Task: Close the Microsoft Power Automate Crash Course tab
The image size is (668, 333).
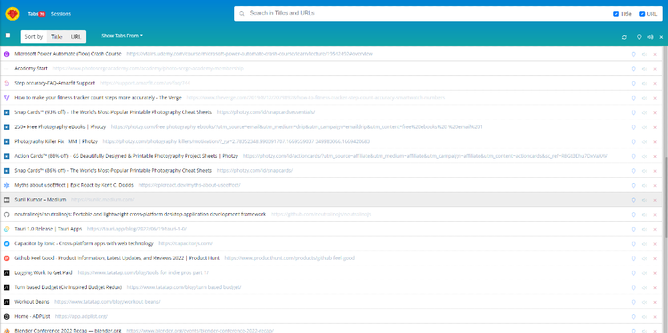Action: (x=655, y=54)
